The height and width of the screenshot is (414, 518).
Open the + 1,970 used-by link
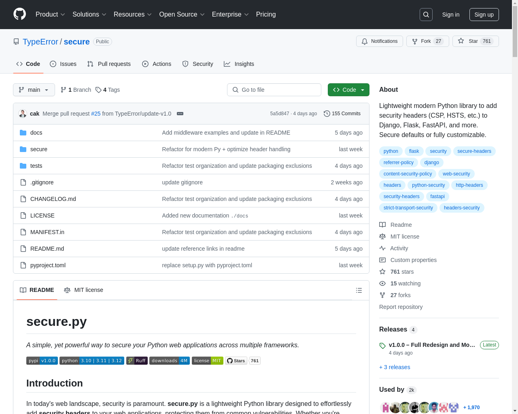(471, 408)
